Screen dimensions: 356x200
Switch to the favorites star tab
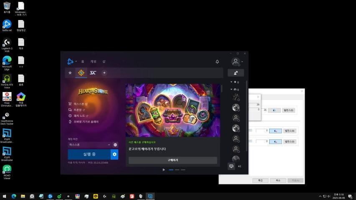coord(70,73)
